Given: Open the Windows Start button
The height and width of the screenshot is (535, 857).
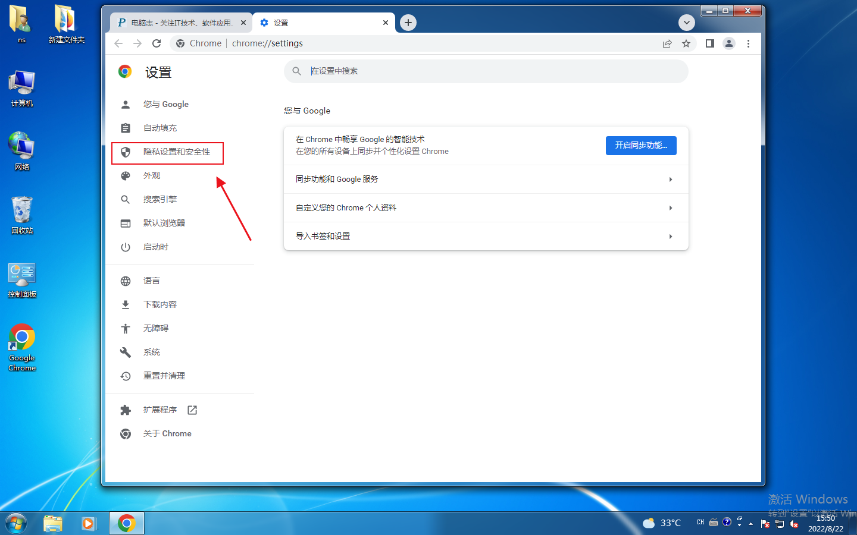Looking at the screenshot, I should click(x=16, y=523).
